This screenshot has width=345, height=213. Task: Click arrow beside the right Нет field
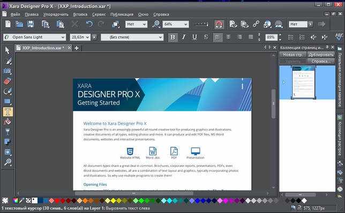pyautogui.click(x=311, y=24)
